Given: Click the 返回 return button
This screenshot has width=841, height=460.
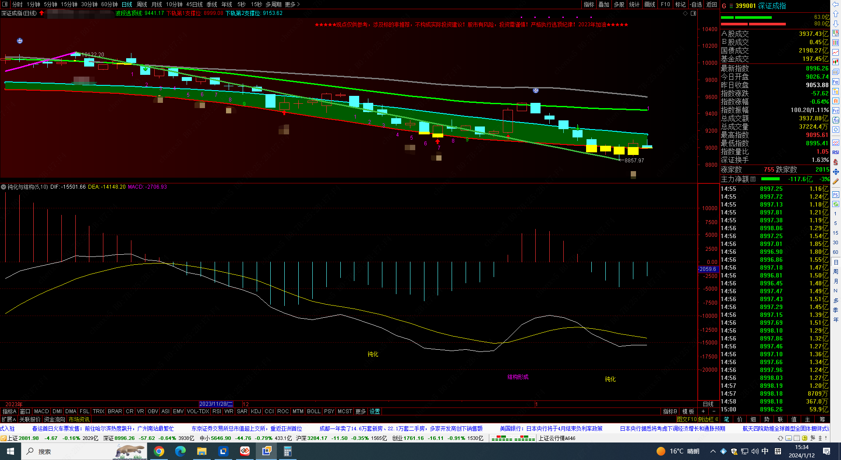Looking at the screenshot, I should (x=712, y=4).
